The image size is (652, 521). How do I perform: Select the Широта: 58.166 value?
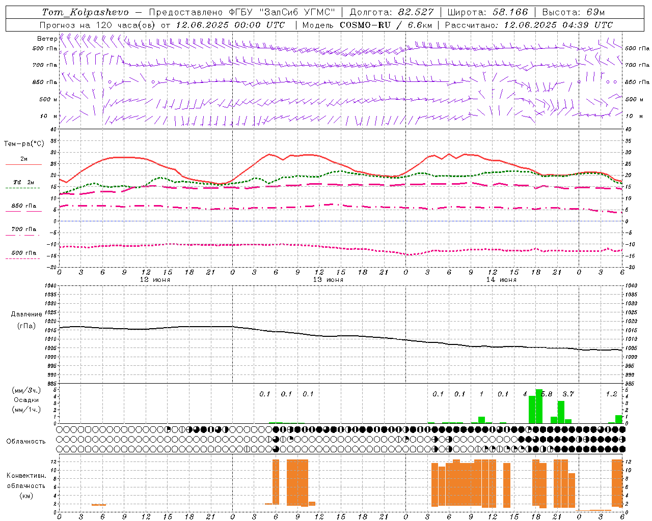click(488, 12)
